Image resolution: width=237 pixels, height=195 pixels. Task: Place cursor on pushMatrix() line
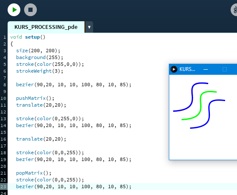click(x=35, y=98)
